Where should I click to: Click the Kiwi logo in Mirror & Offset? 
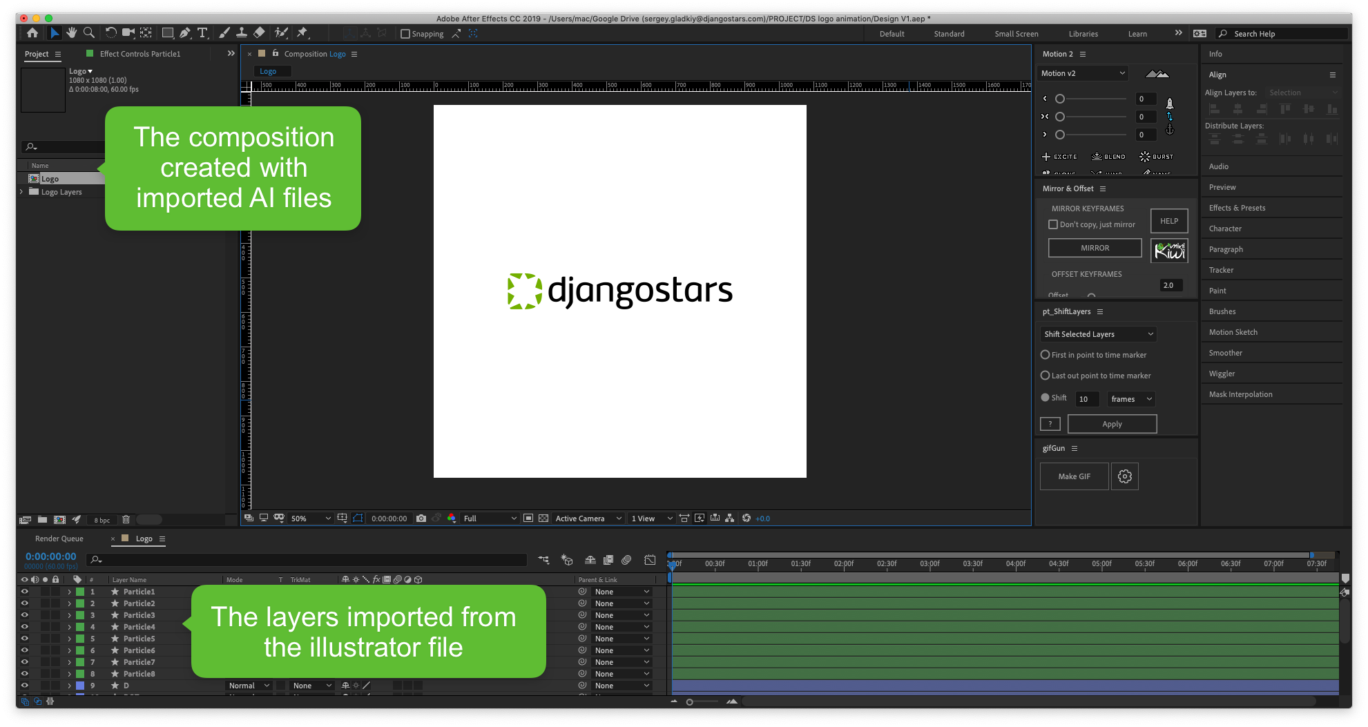tap(1170, 250)
